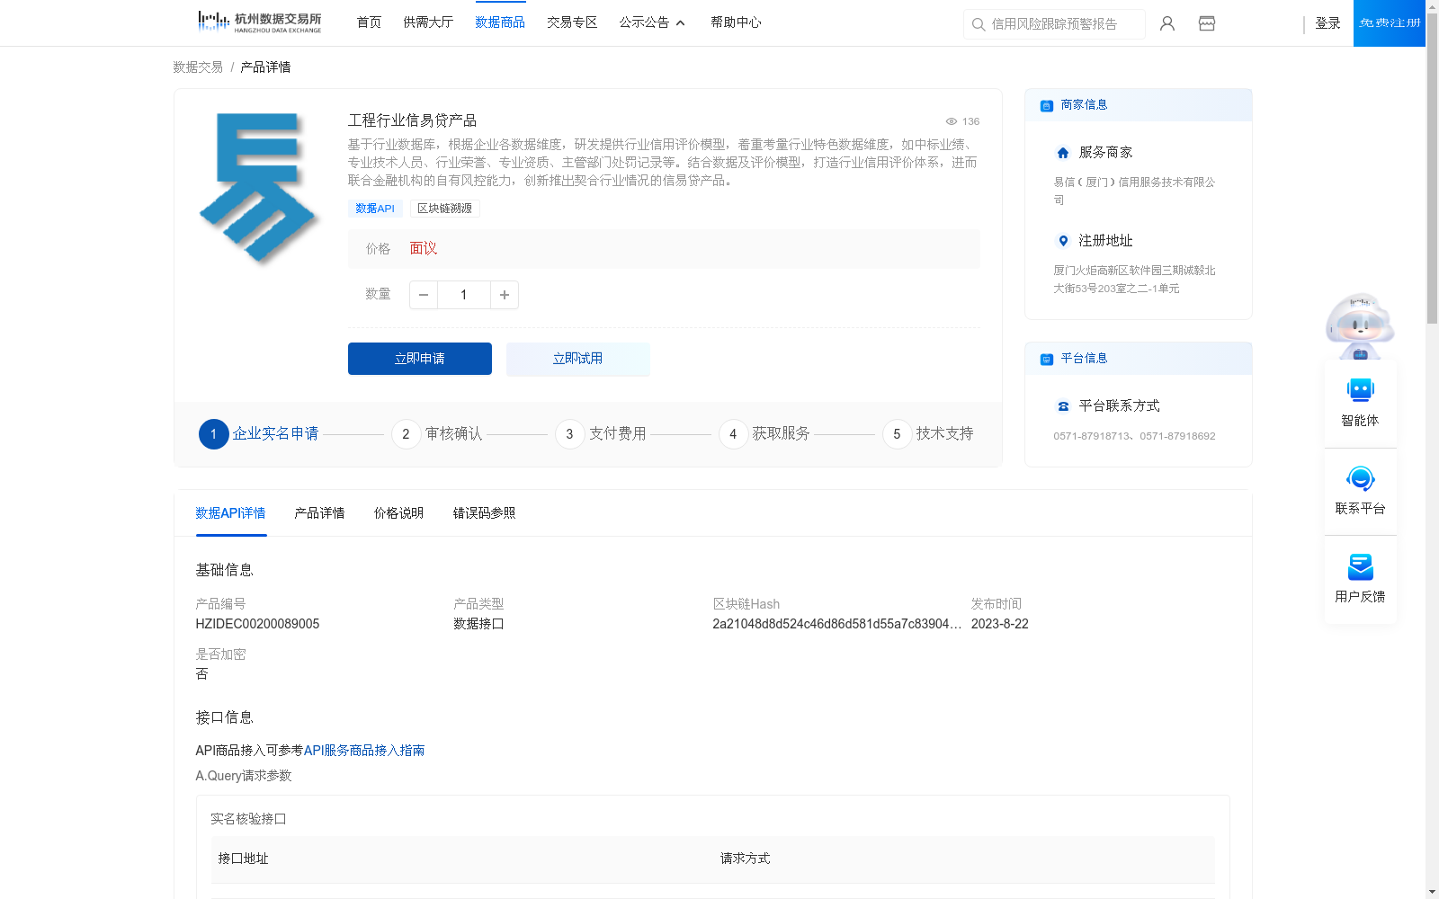Click the 平台信息 panel header icon
The height and width of the screenshot is (899, 1439).
[1046, 359]
